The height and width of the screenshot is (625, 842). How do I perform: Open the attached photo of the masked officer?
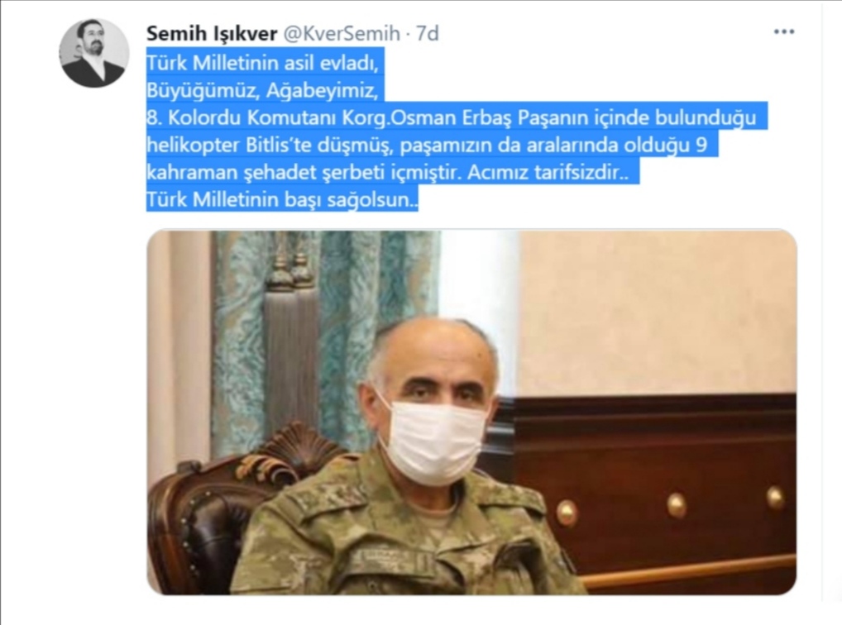point(471,413)
